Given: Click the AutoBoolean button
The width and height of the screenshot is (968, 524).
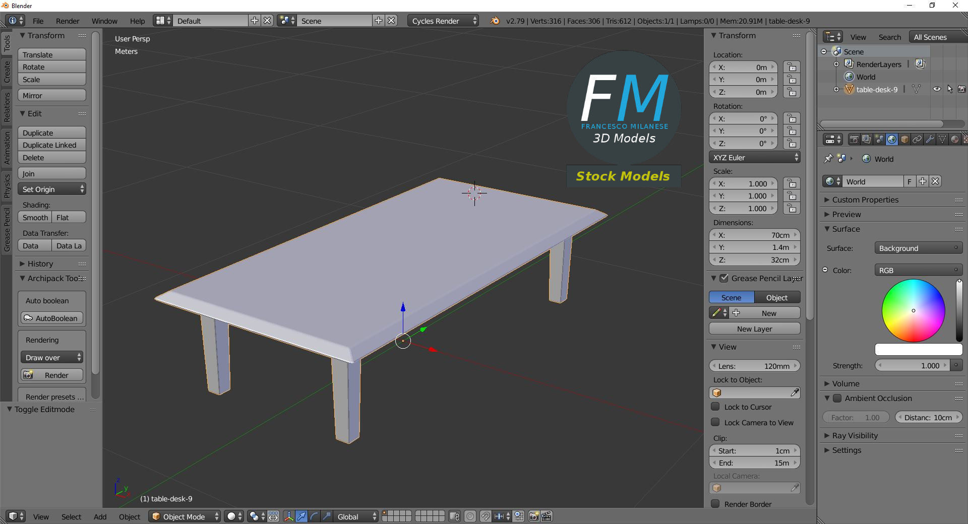Looking at the screenshot, I should coord(52,318).
